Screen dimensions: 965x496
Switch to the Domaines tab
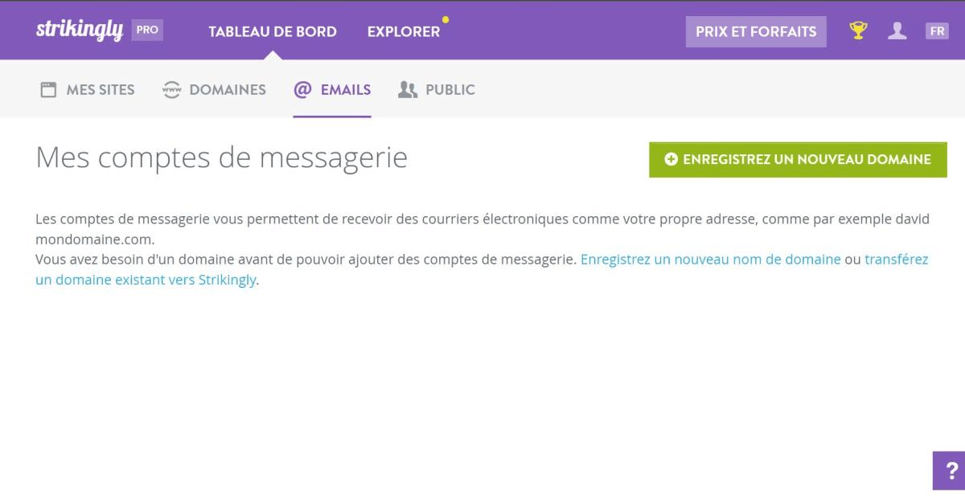(228, 89)
